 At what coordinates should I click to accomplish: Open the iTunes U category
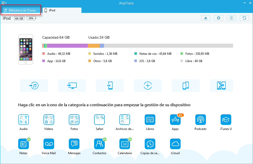pyautogui.click(x=226, y=120)
